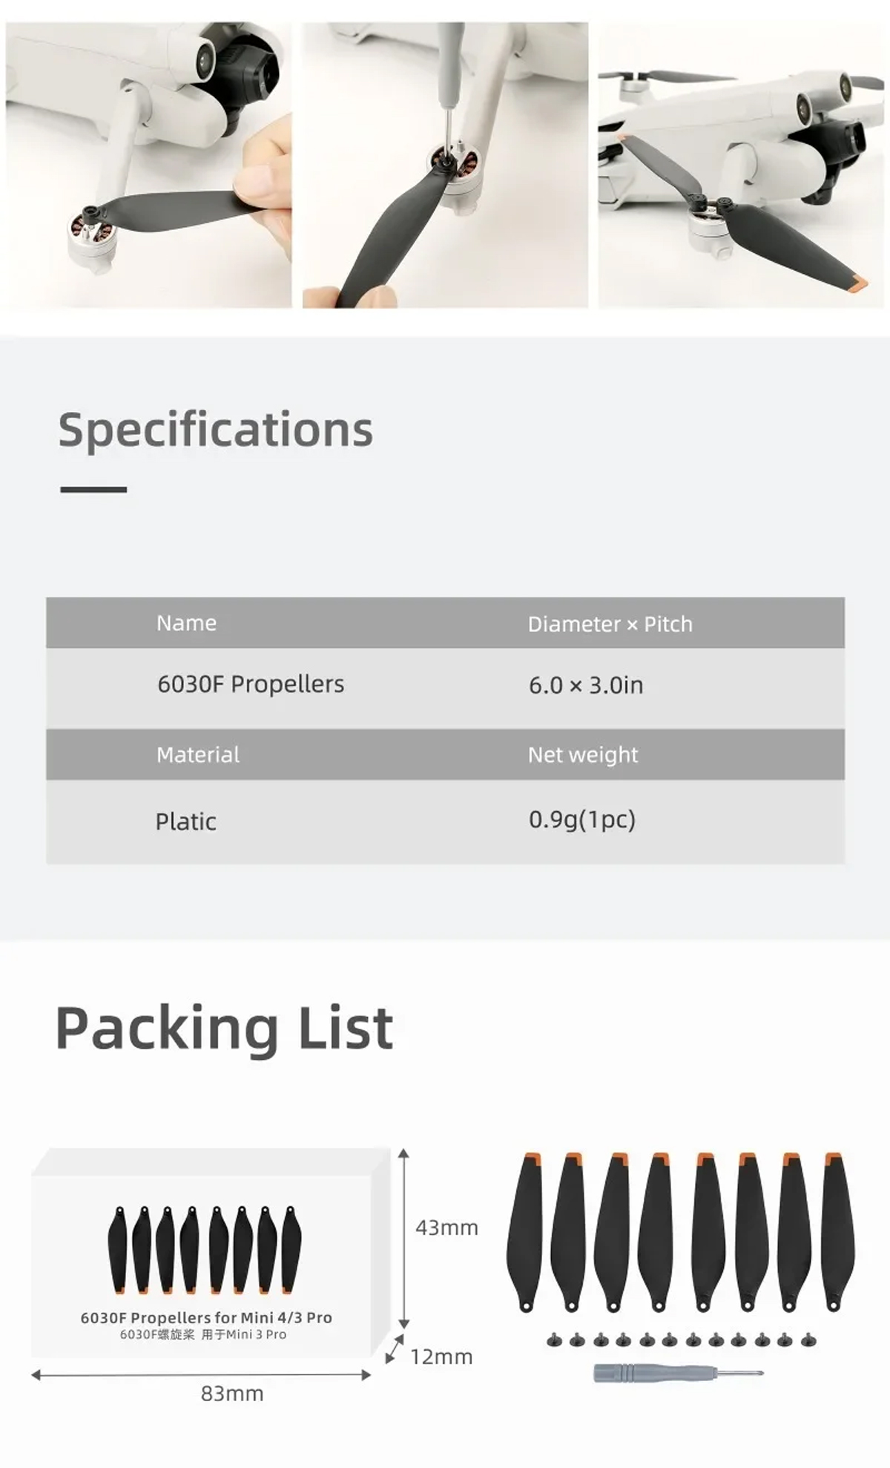Screen dimensions: 890x1468
Task: Select the 6.0 × 3.0in value
Action: 585,685
